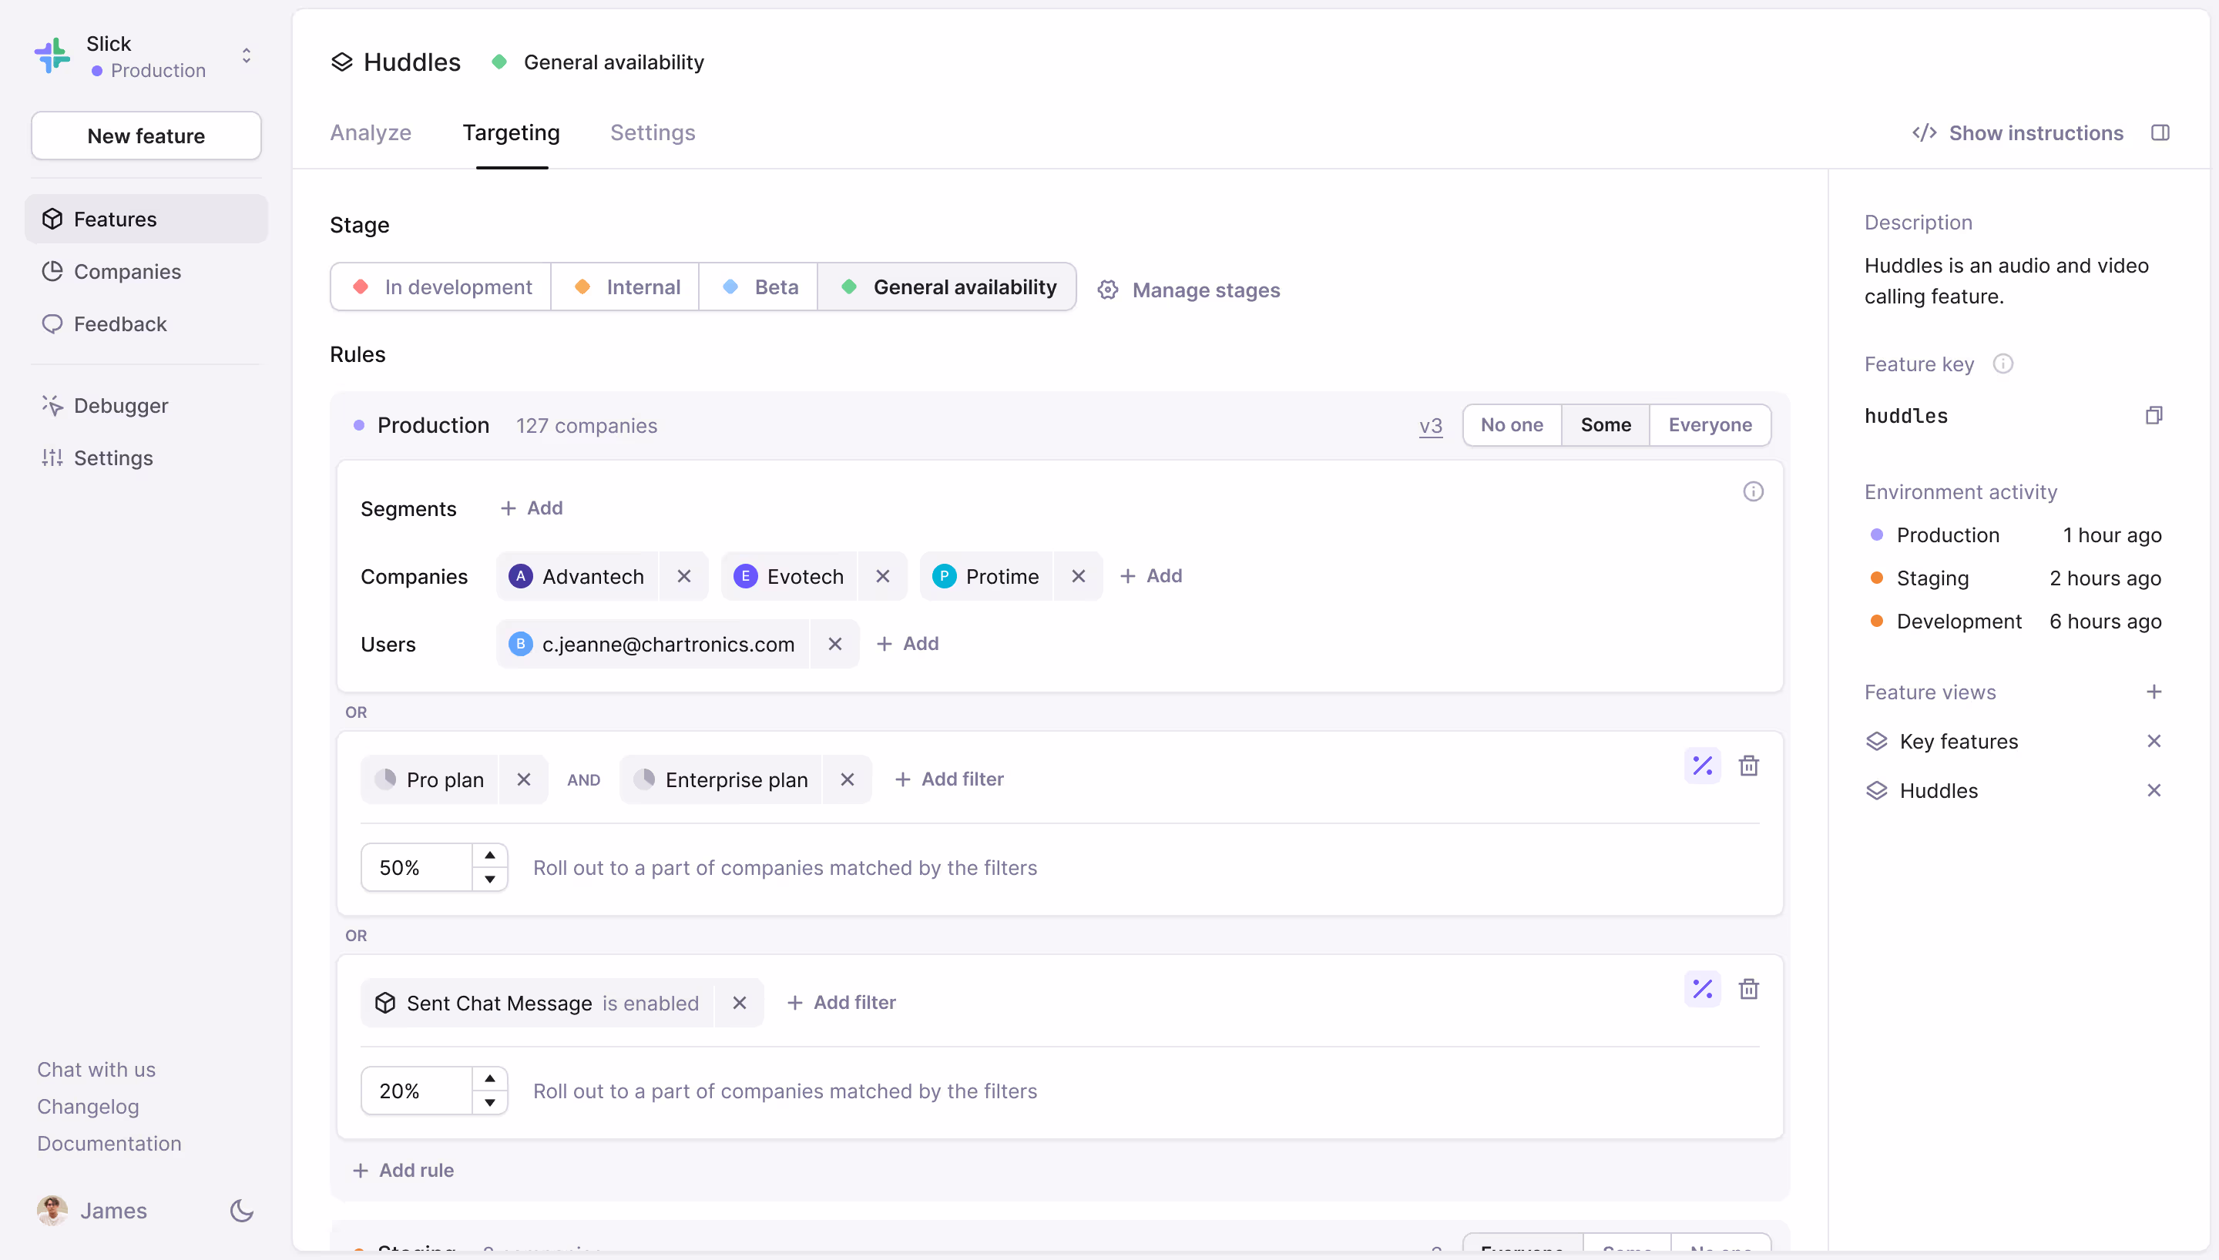The image size is (2219, 1260).
Task: Remove Huddles feature view
Action: click(2154, 790)
